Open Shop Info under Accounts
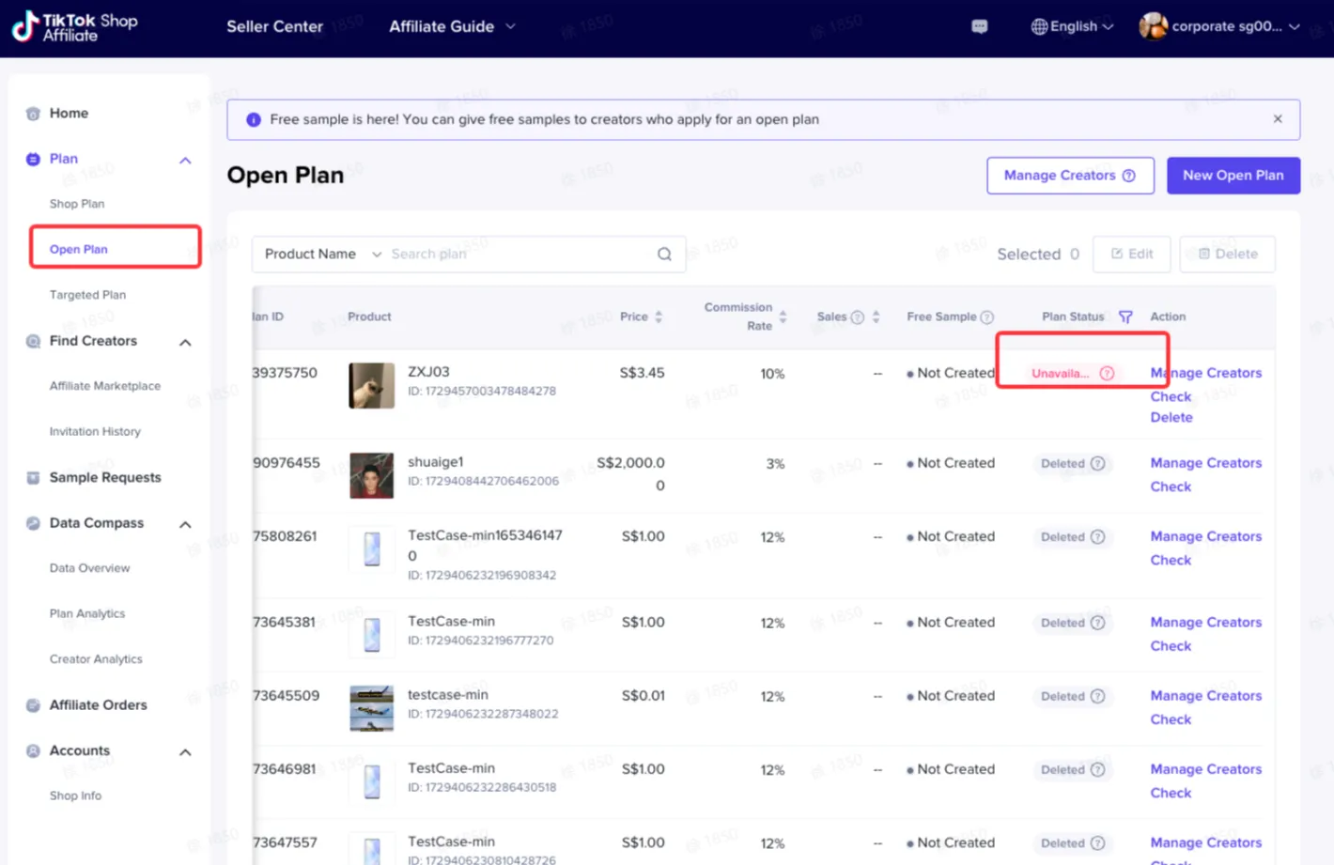This screenshot has width=1334, height=865. coord(75,795)
